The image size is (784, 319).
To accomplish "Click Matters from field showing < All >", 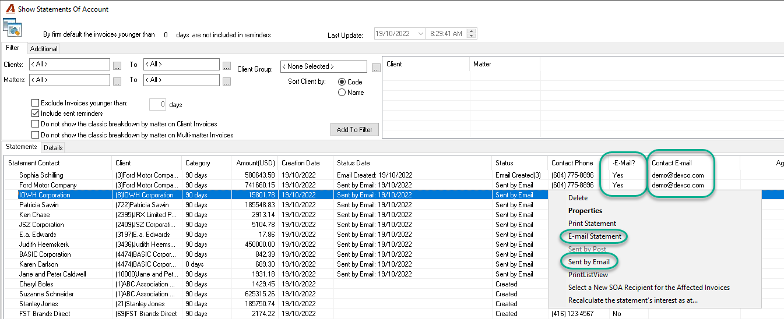I will pos(69,80).
